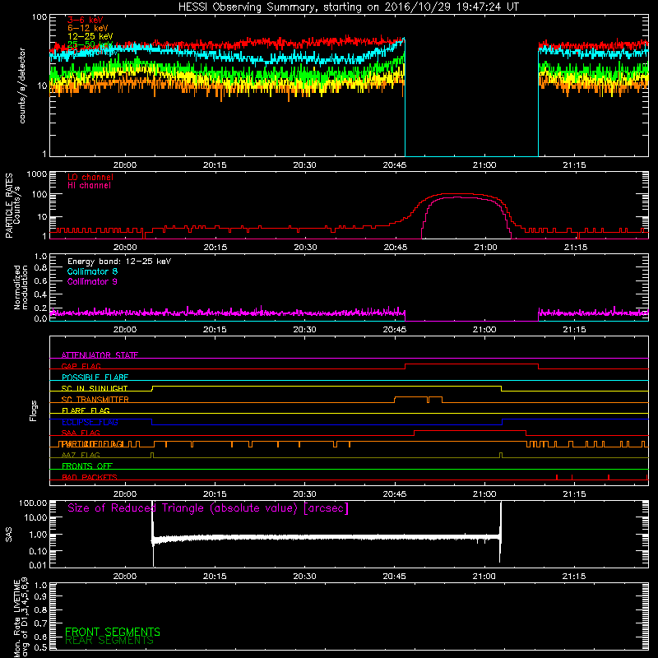Click the HESSI Observing Summary title
The width and height of the screenshot is (658, 658).
point(348,7)
